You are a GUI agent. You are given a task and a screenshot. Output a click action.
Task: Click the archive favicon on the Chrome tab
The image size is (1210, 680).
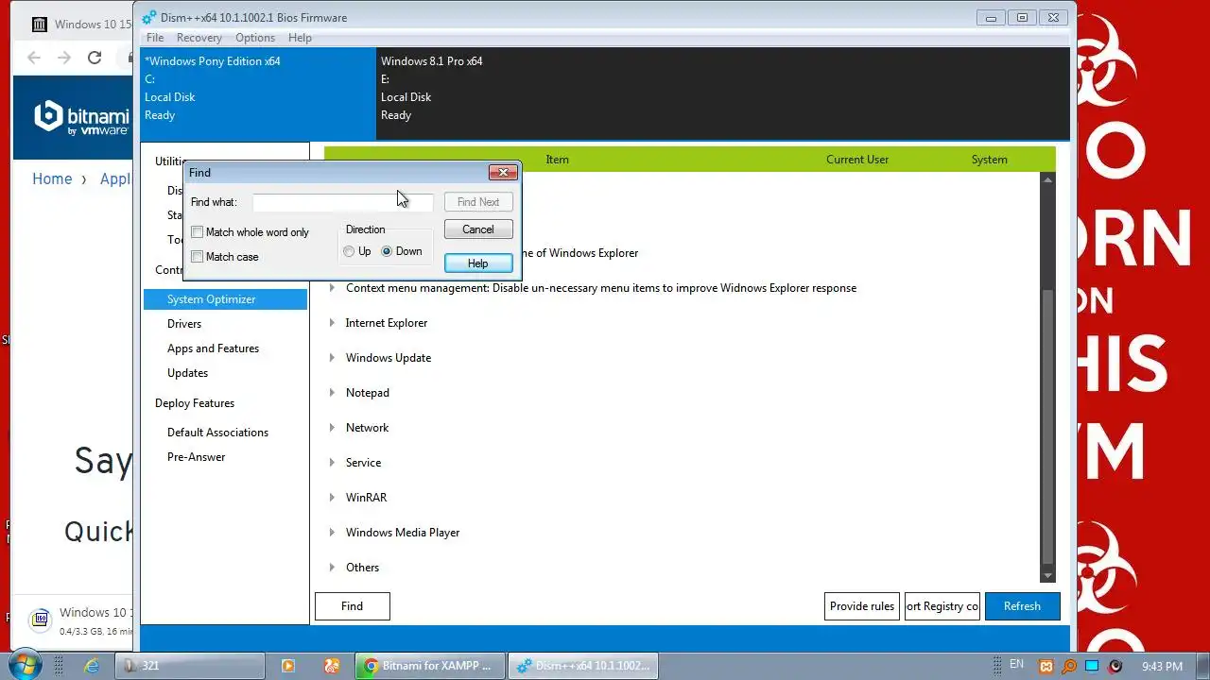(x=38, y=25)
